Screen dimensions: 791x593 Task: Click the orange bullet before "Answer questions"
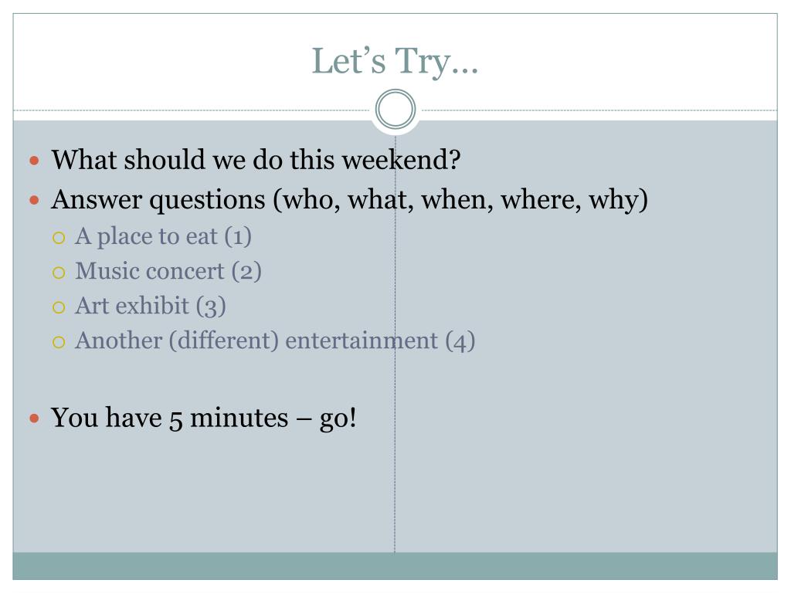[x=34, y=200]
